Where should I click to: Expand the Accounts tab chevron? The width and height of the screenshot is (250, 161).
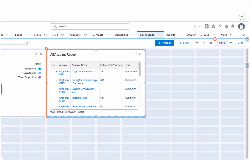click(85, 35)
